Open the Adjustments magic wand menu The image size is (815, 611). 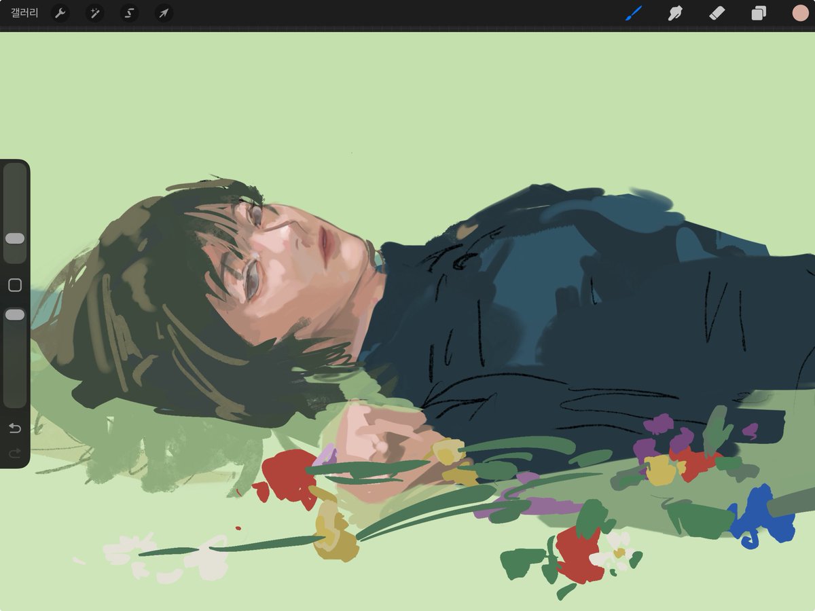coord(94,13)
